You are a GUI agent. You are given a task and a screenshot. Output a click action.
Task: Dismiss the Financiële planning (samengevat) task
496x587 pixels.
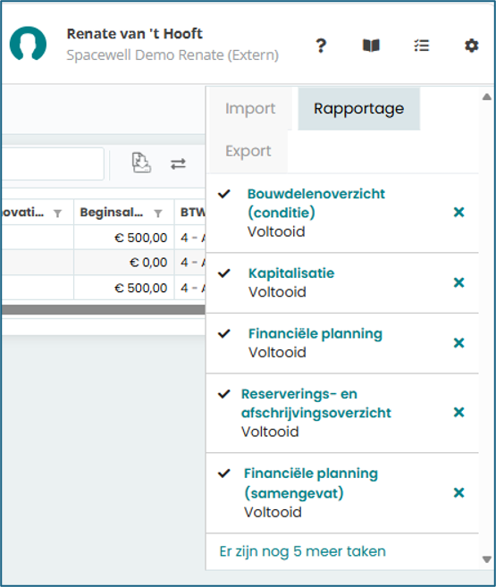(458, 492)
